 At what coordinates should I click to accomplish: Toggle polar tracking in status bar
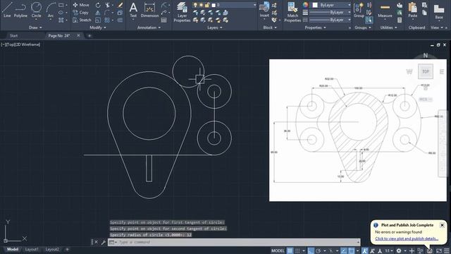(319, 250)
